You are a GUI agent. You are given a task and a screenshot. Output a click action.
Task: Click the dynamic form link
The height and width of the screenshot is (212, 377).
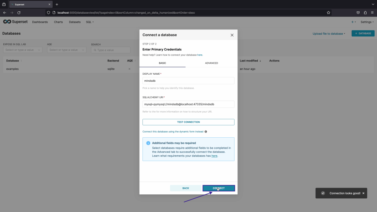coord(173,131)
